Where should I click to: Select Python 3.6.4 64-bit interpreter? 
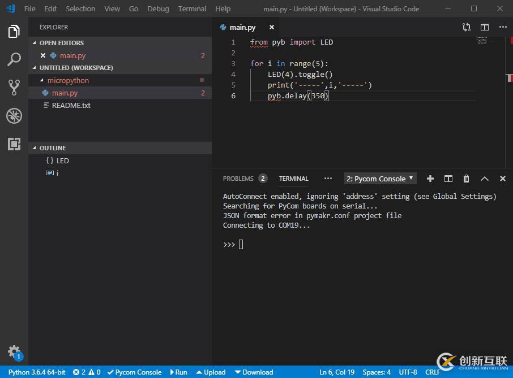pyautogui.click(x=37, y=372)
